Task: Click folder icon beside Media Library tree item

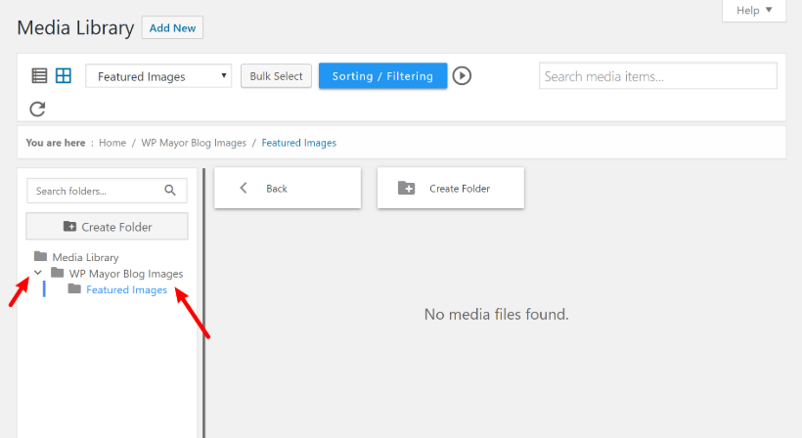Action: pos(40,256)
